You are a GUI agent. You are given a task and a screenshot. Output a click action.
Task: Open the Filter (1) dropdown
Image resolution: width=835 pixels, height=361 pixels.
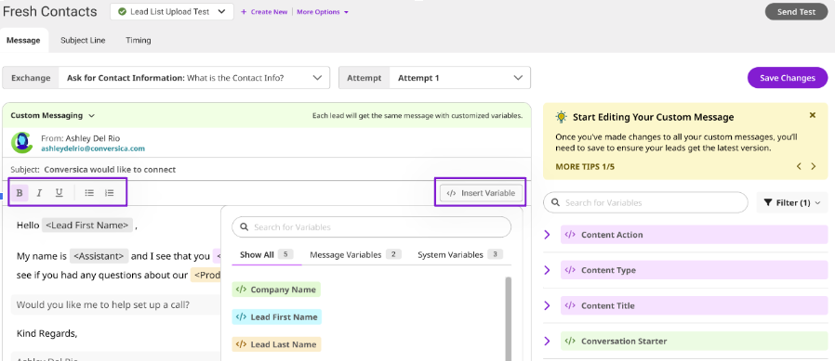792,202
